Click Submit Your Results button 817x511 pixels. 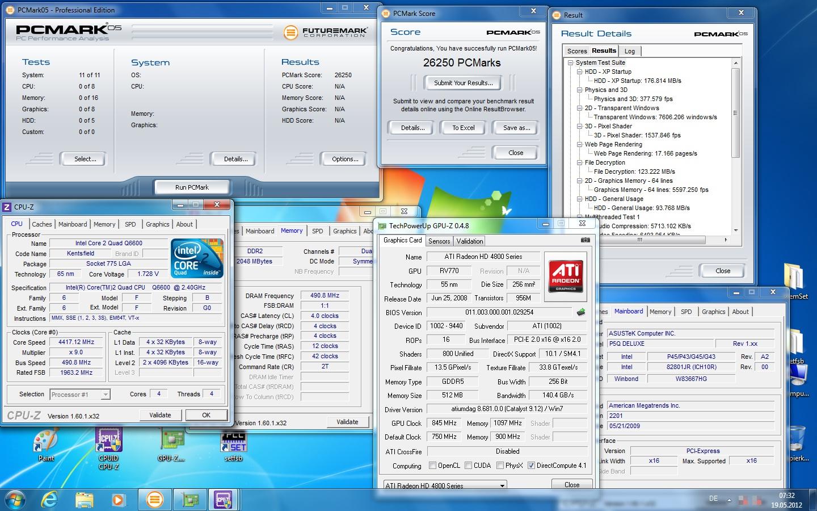point(464,83)
